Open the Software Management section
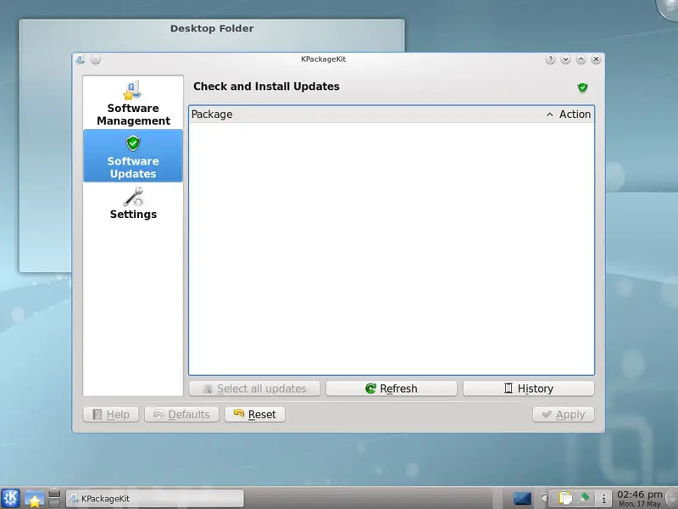 tap(133, 103)
